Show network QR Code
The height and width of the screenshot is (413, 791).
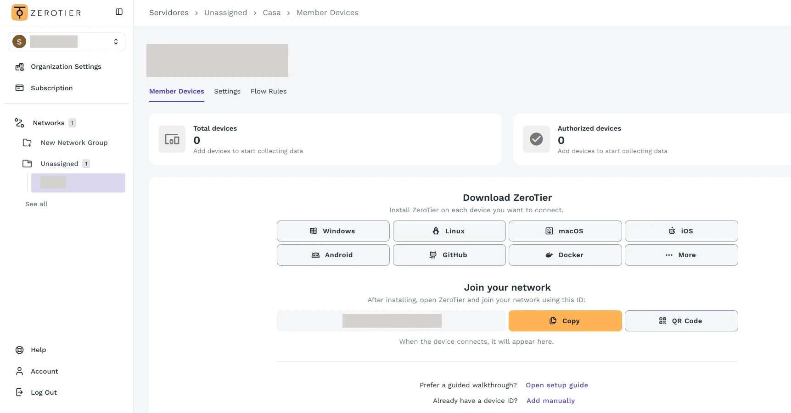(681, 321)
